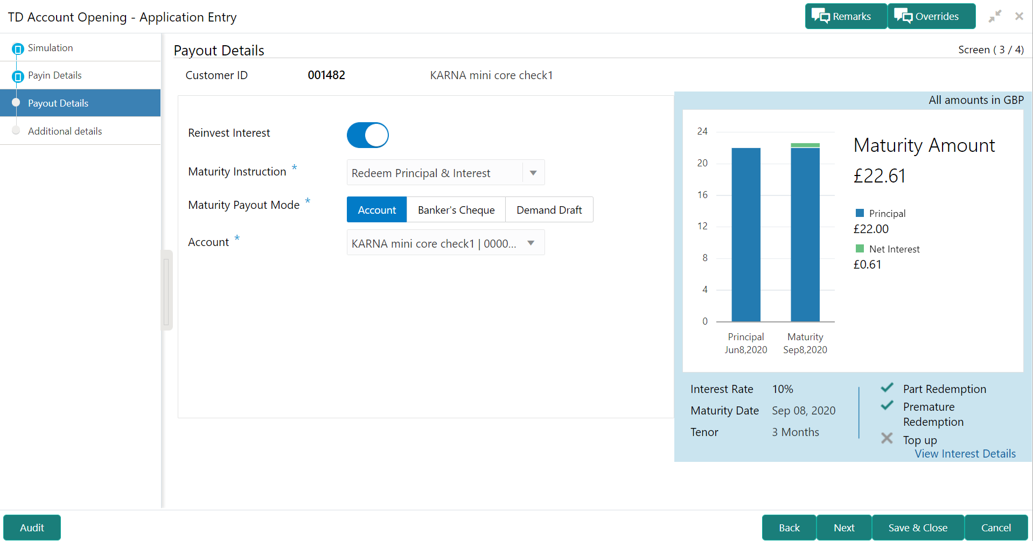Click the Tenor value 3 Months

tap(795, 432)
